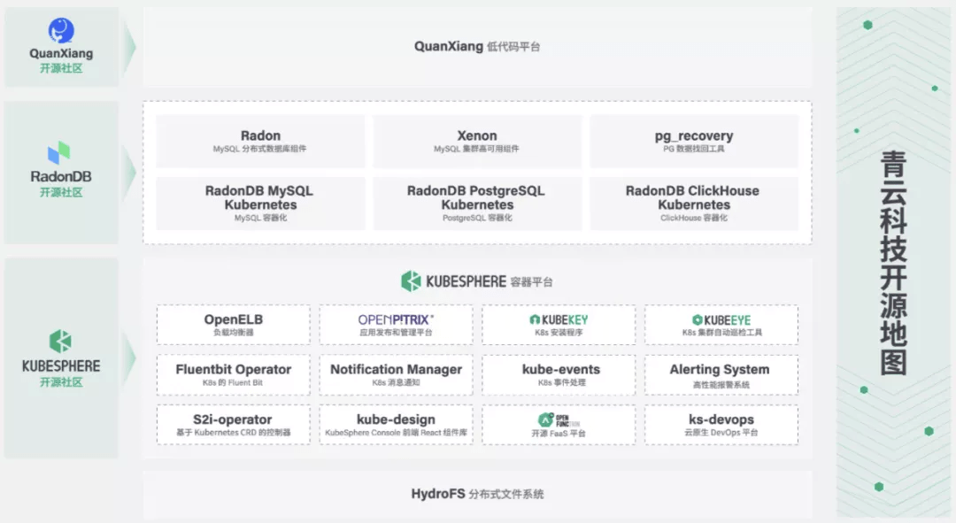The width and height of the screenshot is (956, 523).
Task: Click the KubeSphere container platform header logo
Action: click(x=412, y=281)
